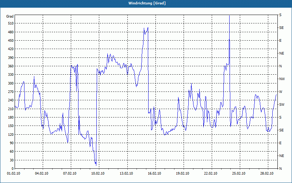This screenshot has height=183, width=292.
Task: Select the 01.02.10 date label
Action: pyautogui.click(x=14, y=173)
